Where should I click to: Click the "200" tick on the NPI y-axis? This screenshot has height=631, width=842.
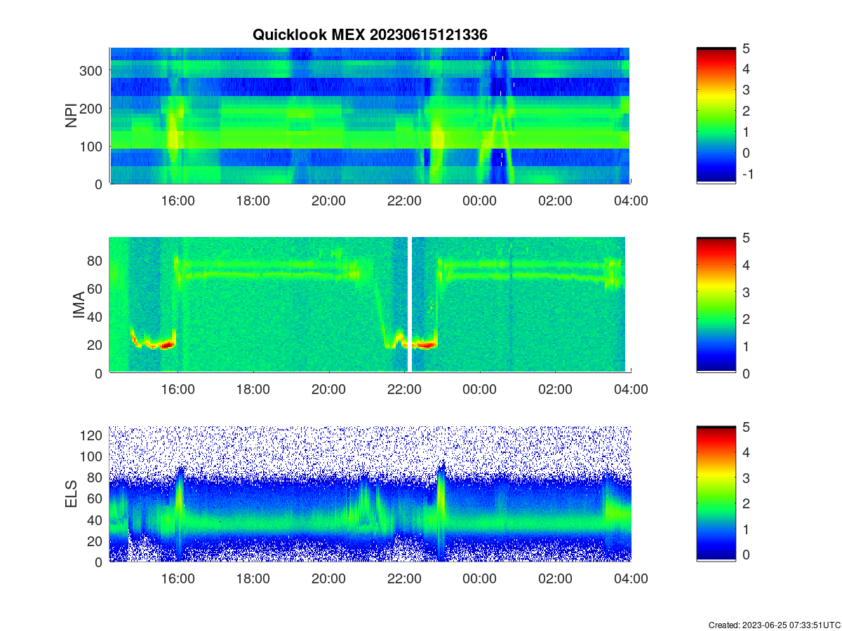92,109
